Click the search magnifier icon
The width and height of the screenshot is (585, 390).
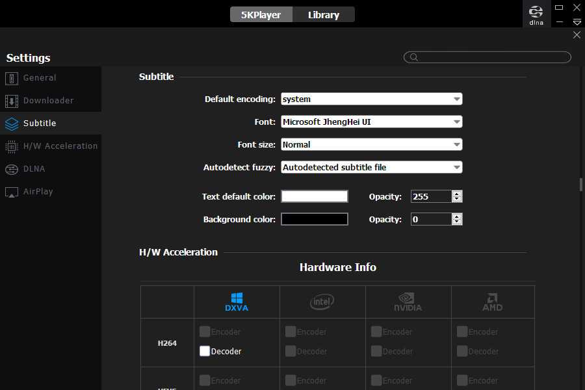pyautogui.click(x=413, y=57)
